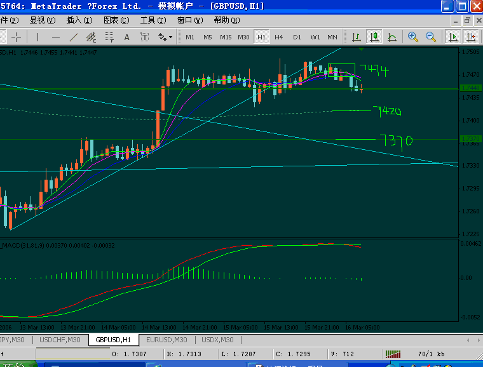
Task: Open the Arrows tool dropdown arrow
Action: pyautogui.click(x=171, y=37)
